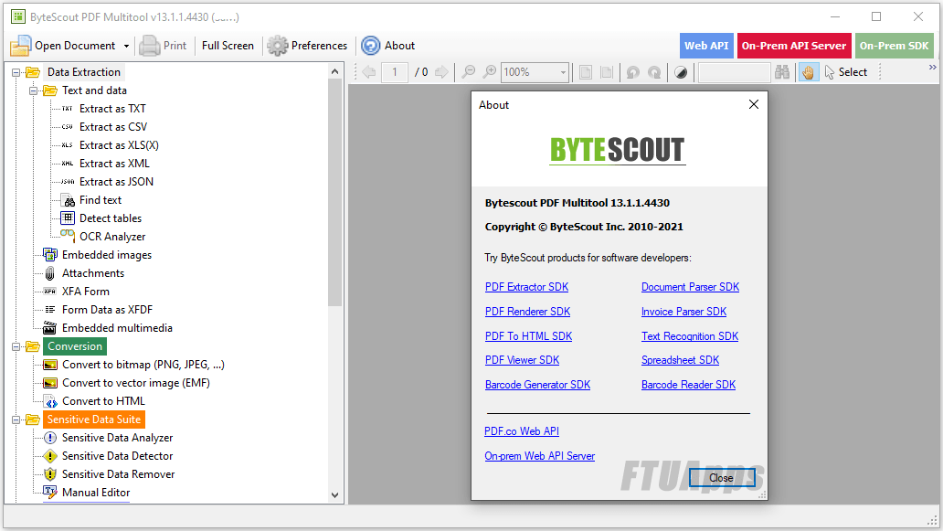Open the dropdown arrow beside Open Document

tap(126, 46)
